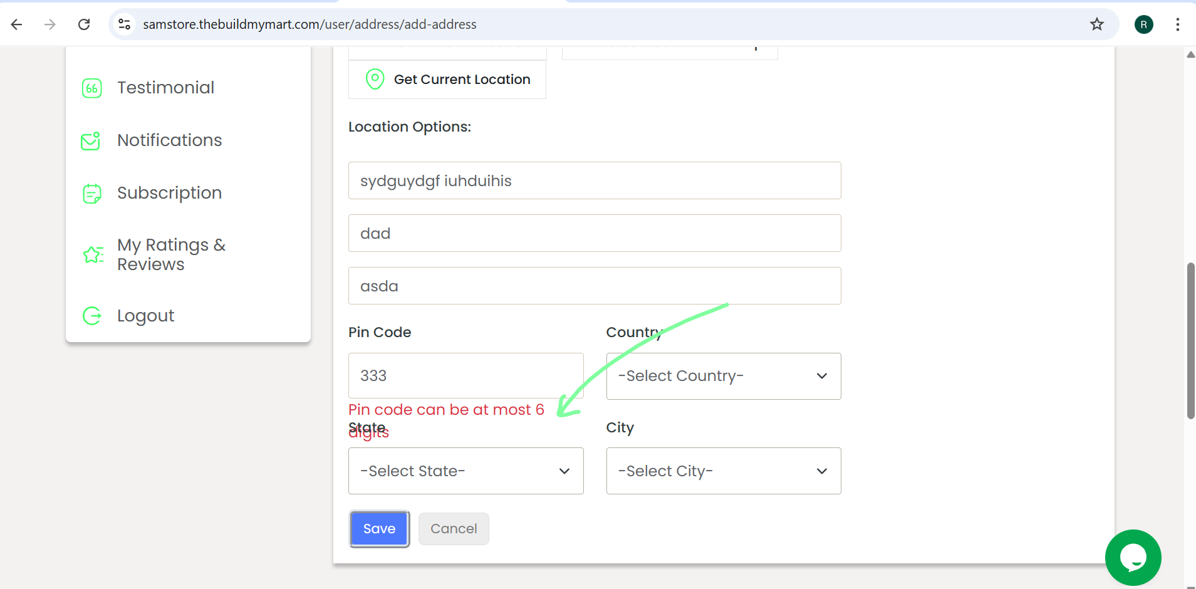Click Get Current Location button

click(447, 80)
